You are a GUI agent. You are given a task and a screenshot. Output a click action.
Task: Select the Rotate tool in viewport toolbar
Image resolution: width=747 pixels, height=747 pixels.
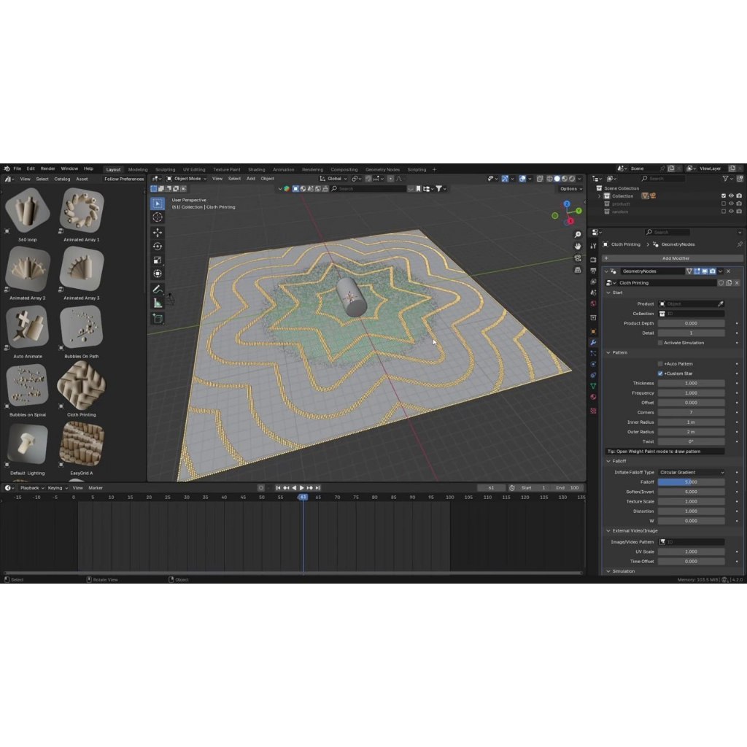158,246
